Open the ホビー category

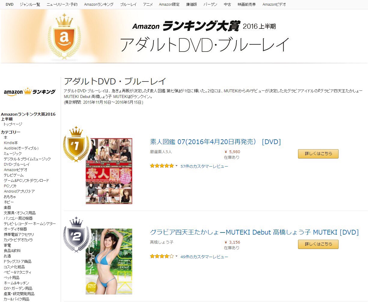9,202
